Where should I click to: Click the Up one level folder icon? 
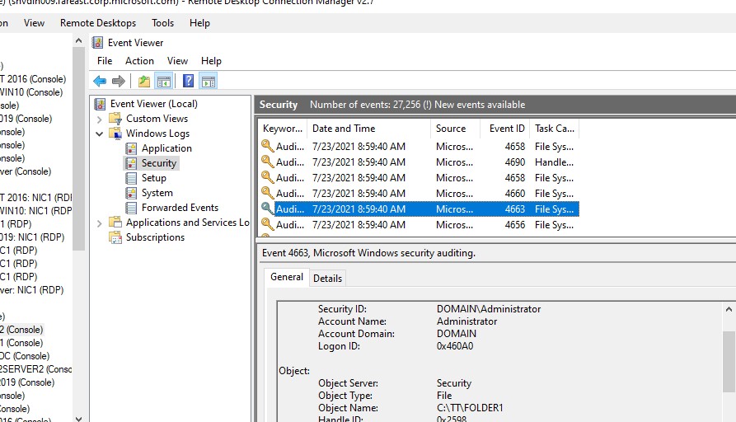click(x=144, y=82)
